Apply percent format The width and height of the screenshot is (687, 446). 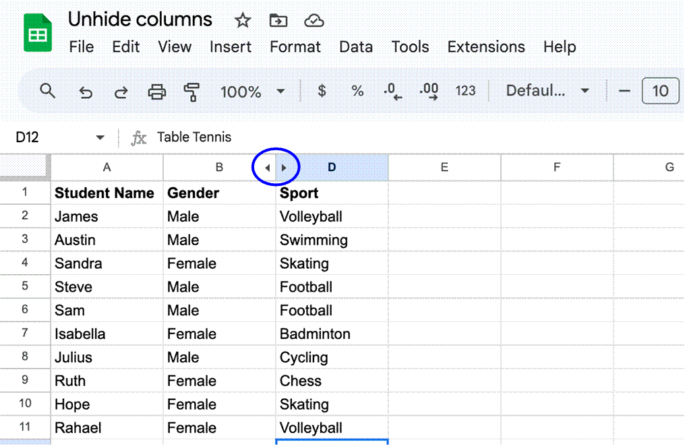[357, 91]
